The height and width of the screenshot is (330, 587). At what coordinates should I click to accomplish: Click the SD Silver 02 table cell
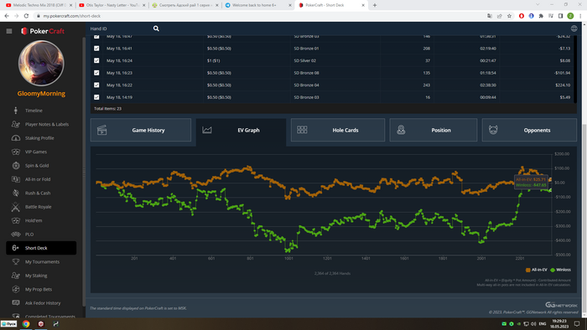pyautogui.click(x=304, y=60)
